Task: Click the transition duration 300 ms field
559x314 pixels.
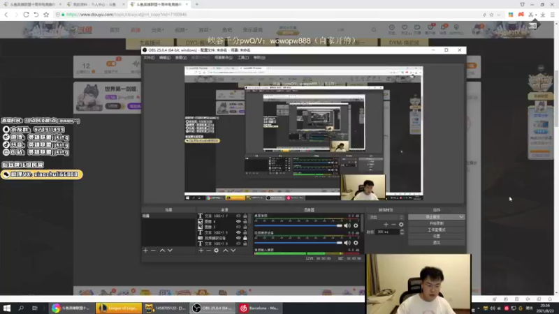Action: point(387,232)
